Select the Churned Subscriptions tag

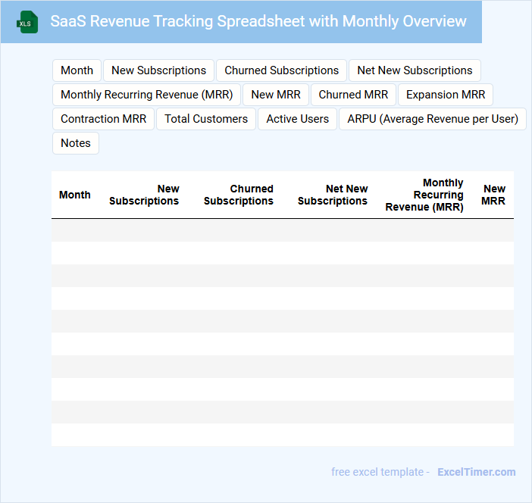coord(281,70)
